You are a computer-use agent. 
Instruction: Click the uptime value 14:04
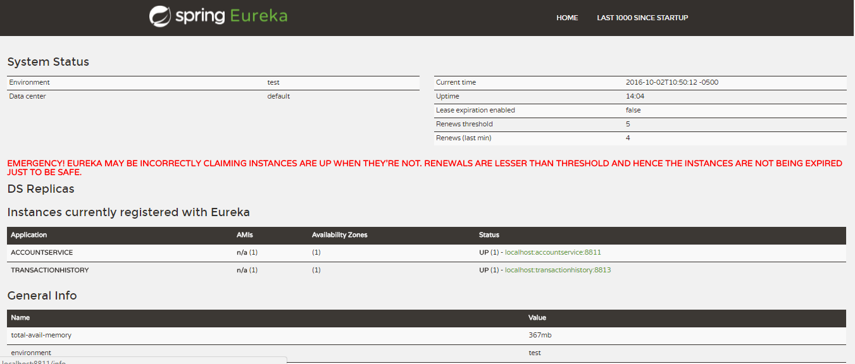pos(635,96)
